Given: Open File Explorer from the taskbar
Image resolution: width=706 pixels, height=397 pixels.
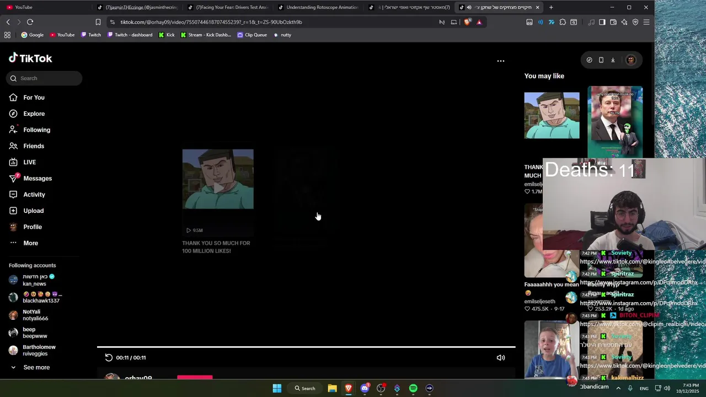Looking at the screenshot, I should point(332,388).
